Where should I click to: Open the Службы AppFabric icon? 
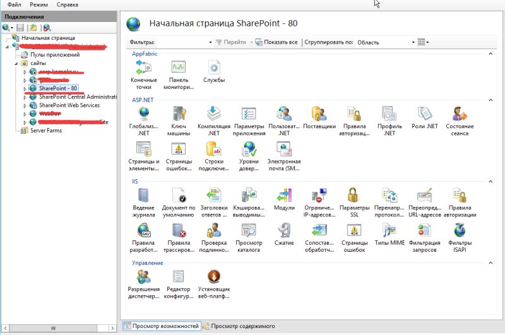pyautogui.click(x=214, y=71)
